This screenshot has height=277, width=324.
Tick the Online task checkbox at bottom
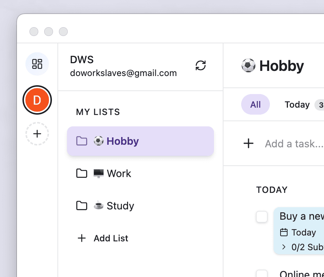262,274
